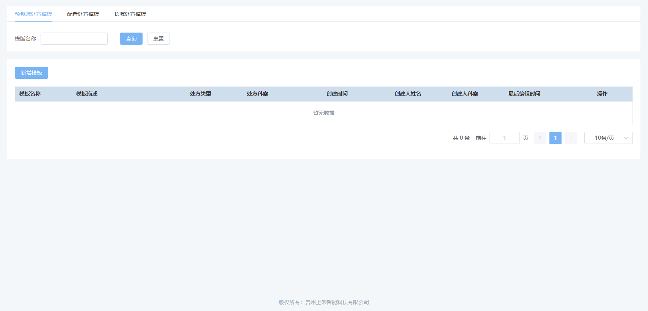Click the 创建人姓名 column header
Viewport: 648px width, 311px height.
(x=408, y=94)
